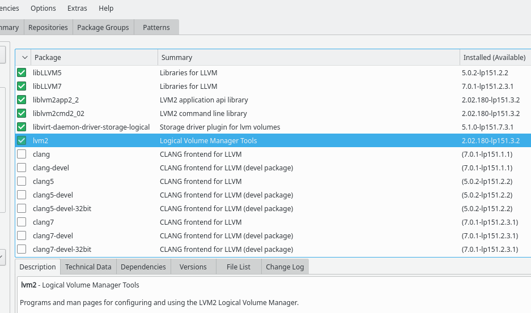Check the clang5 package checkbox
Viewport: 531px width, 313px height.
(22, 181)
